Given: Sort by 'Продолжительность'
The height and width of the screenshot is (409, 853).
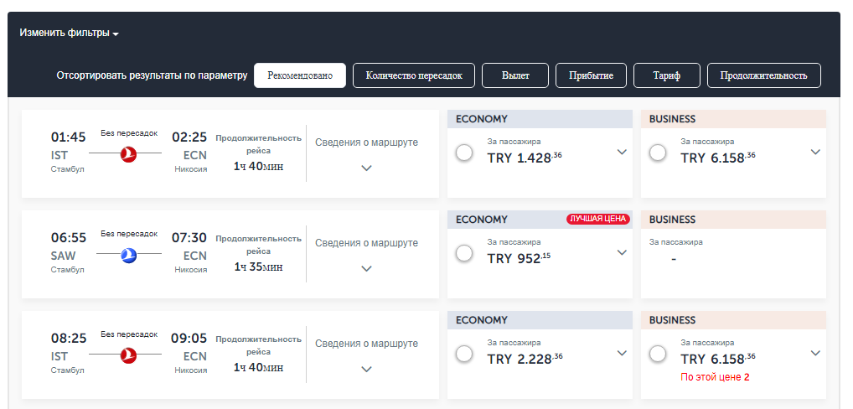Looking at the screenshot, I should click(x=763, y=75).
